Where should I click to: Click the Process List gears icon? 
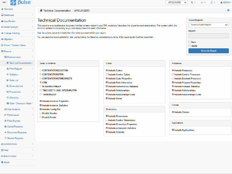coord(8,92)
